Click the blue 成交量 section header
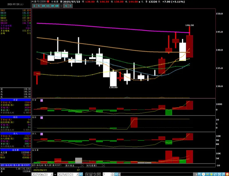Image resolution: width=229 pixels, height=176 pixels. pos(15,150)
